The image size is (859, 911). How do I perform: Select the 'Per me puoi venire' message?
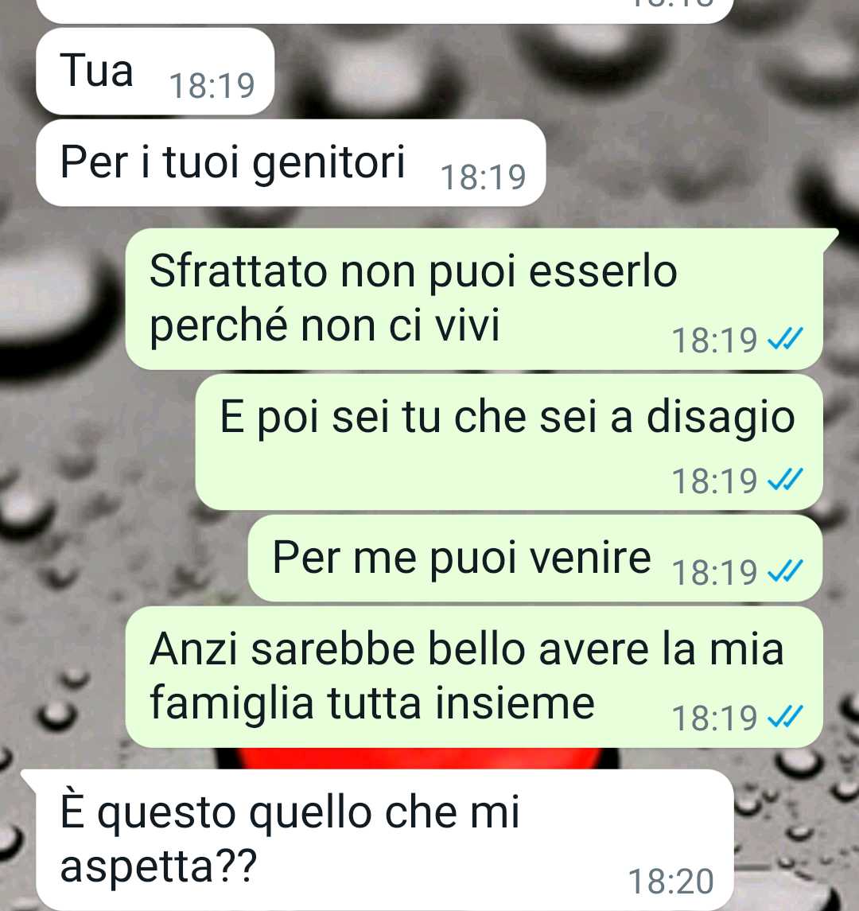click(535, 559)
